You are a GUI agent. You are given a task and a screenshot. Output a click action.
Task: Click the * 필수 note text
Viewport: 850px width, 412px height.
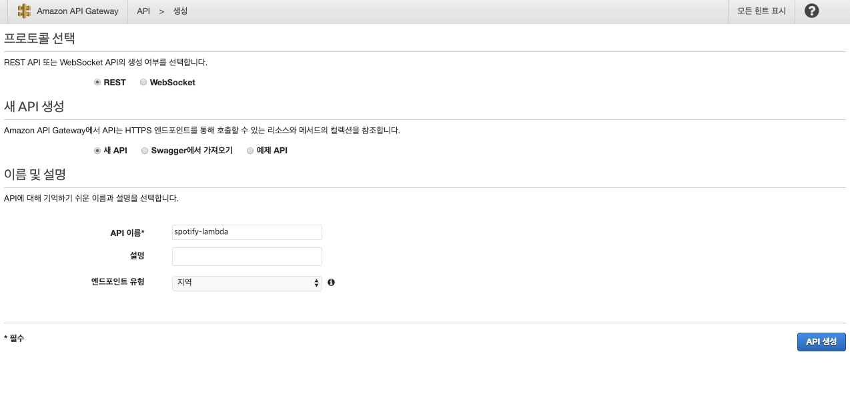pyautogui.click(x=14, y=339)
